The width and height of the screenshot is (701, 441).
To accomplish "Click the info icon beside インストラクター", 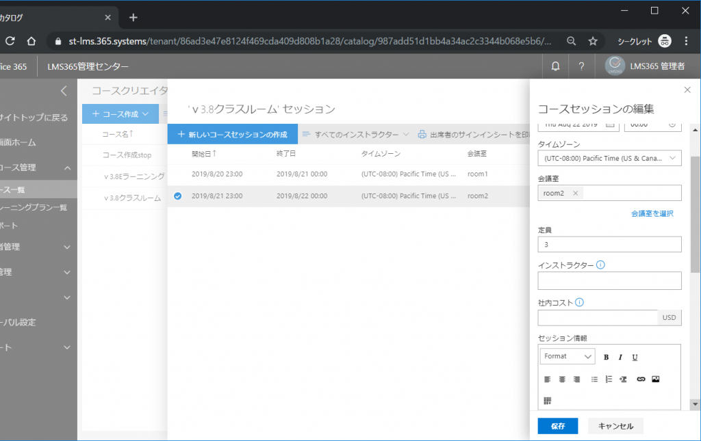I will click(600, 265).
